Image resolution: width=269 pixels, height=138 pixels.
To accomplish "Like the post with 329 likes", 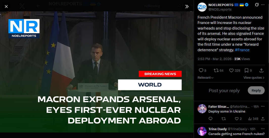I will click(235, 70).
